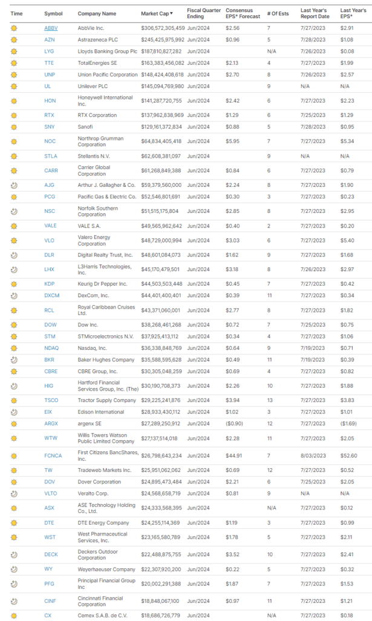Sort by the Company Name column header
The width and height of the screenshot is (372, 621).
click(97, 13)
